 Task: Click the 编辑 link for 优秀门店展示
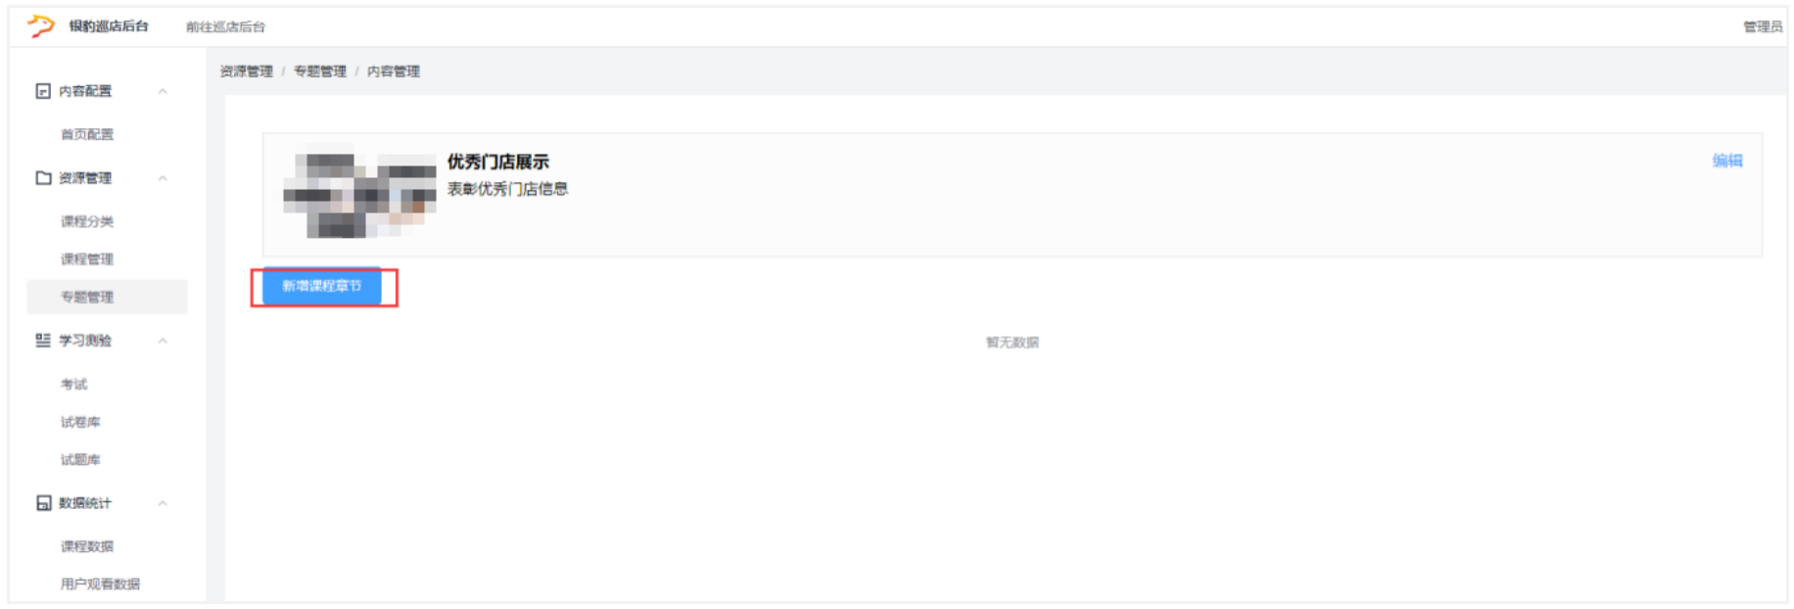1726,161
